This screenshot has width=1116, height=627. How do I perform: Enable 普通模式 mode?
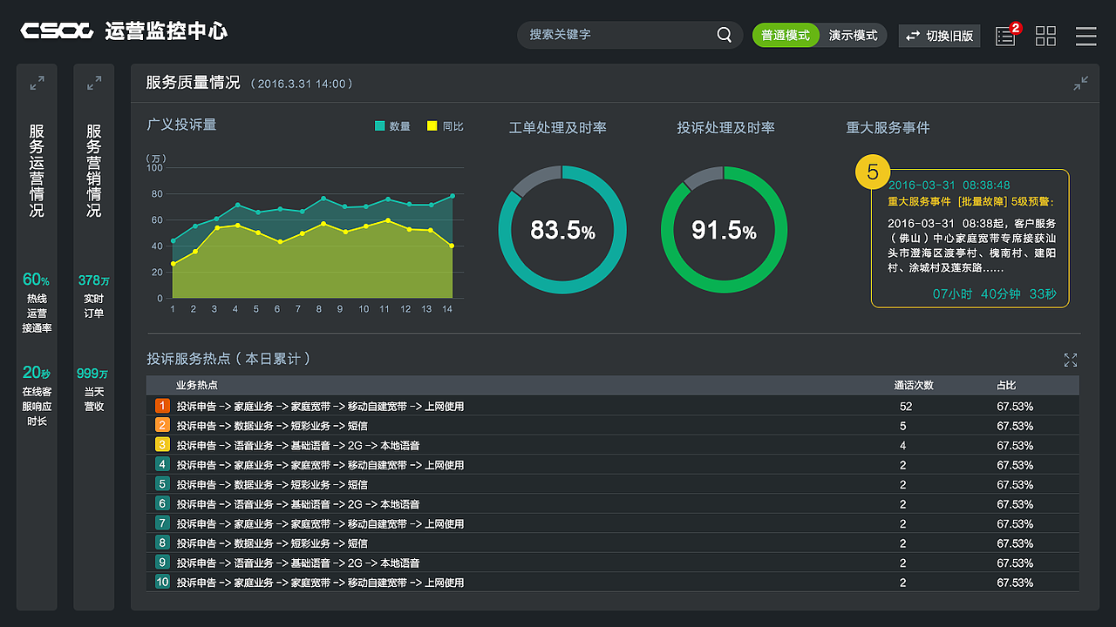coord(786,36)
